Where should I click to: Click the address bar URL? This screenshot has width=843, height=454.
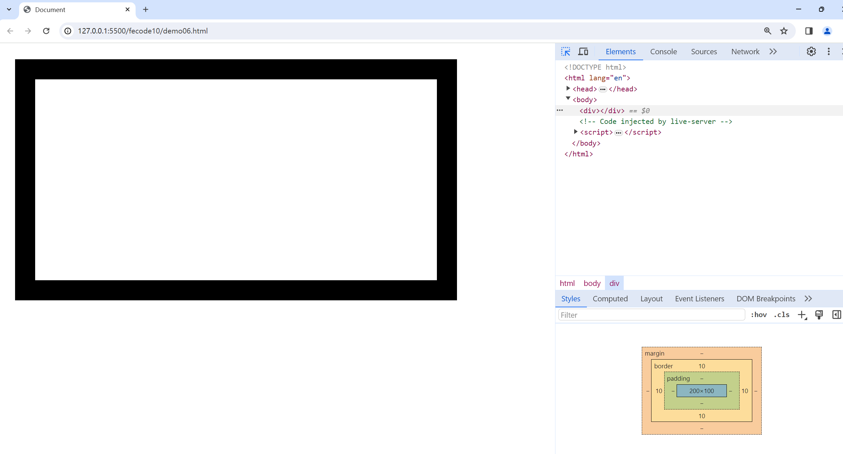(143, 31)
